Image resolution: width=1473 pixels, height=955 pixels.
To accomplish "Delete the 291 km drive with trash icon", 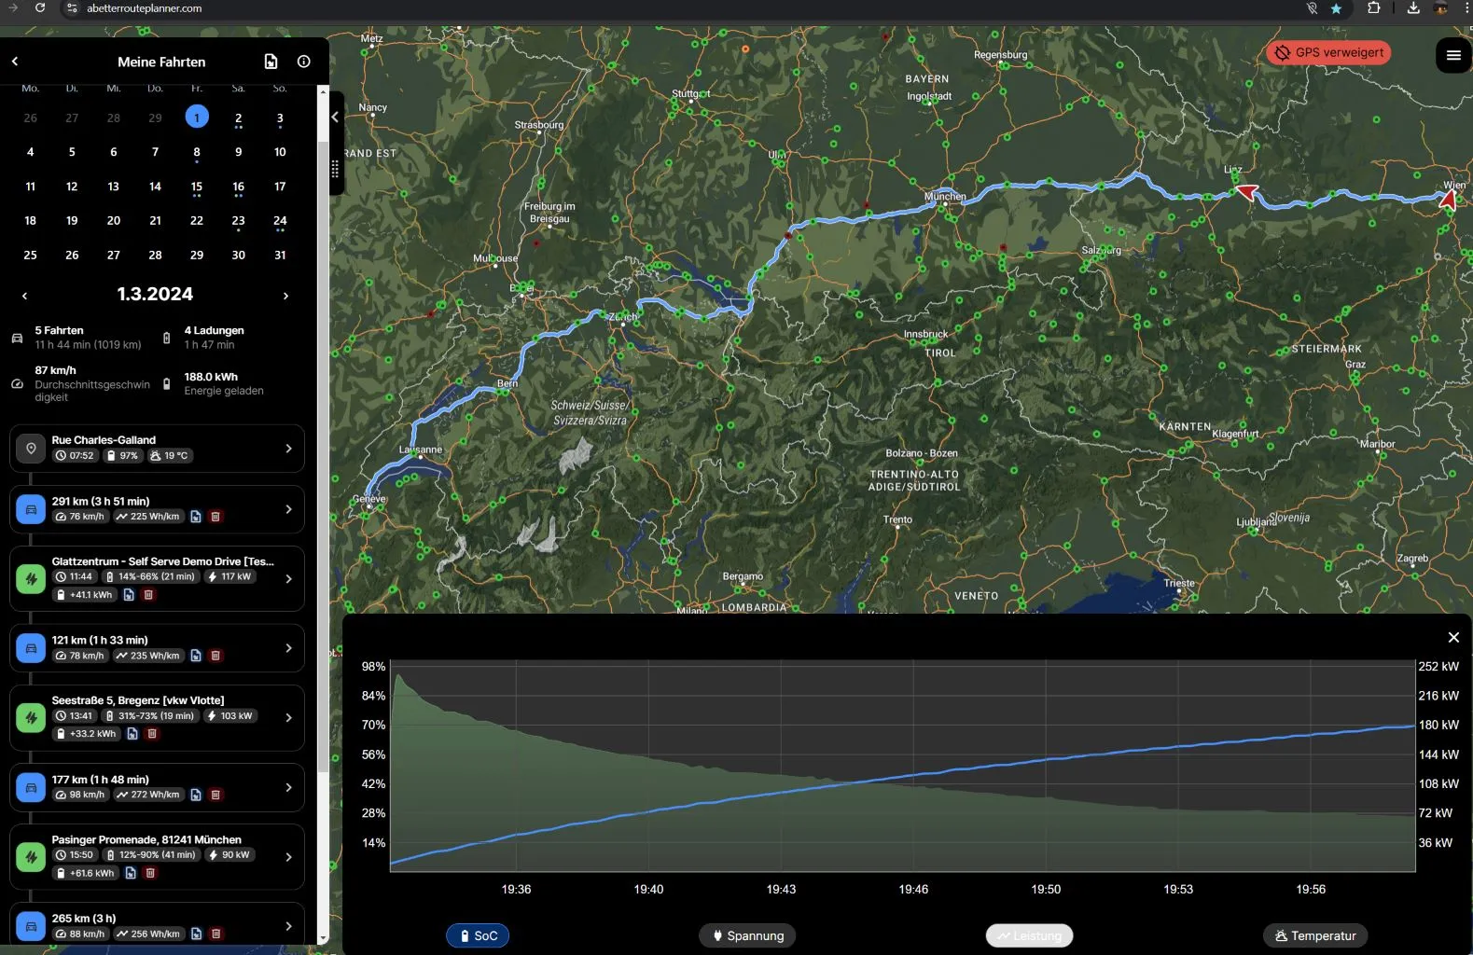I will tap(215, 517).
